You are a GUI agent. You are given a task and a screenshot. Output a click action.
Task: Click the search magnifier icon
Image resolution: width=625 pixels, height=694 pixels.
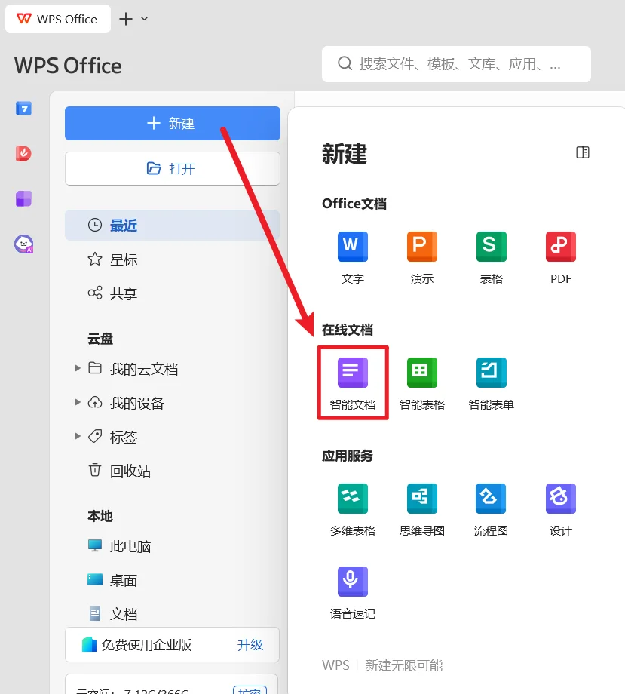point(345,63)
